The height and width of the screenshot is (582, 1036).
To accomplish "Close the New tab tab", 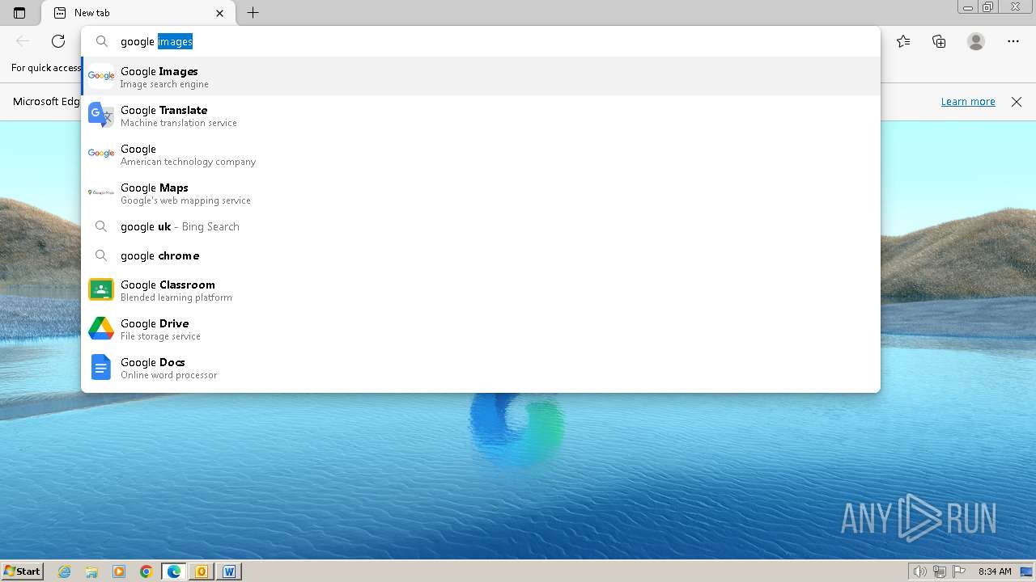I will click(220, 13).
